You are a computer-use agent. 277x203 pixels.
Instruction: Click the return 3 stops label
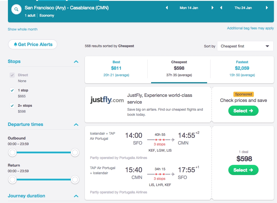(x=160, y=178)
